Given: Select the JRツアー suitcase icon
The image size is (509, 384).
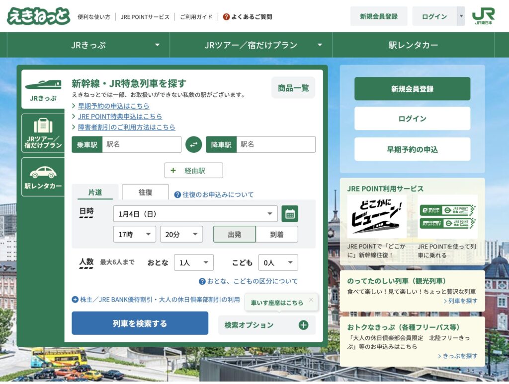Looking at the screenshot, I should [x=43, y=126].
